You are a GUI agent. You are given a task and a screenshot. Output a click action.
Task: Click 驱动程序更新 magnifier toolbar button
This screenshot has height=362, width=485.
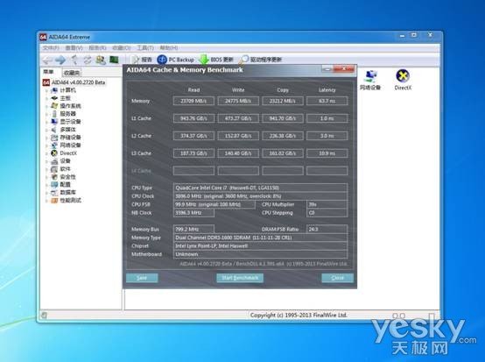[260, 60]
